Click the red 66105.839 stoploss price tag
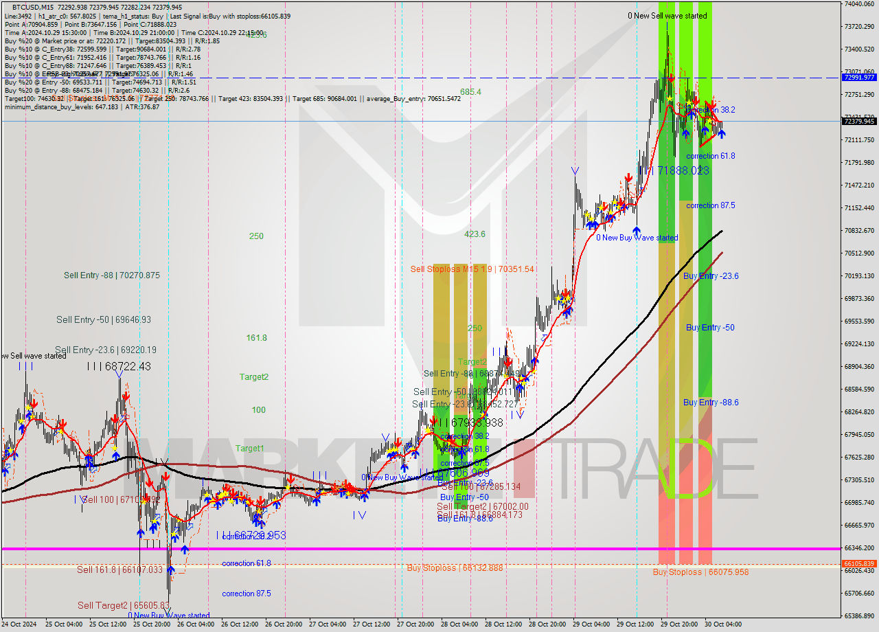Viewport: 879px width, 632px height. click(x=858, y=563)
